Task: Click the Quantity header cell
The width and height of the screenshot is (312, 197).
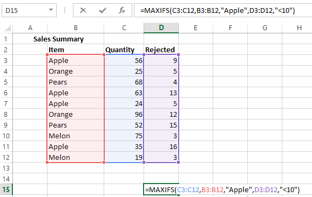Action: [x=124, y=50]
